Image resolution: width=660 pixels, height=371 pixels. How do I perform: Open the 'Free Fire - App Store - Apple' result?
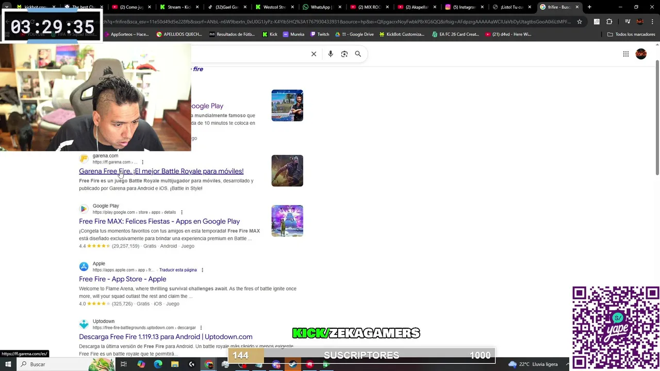pos(122,279)
